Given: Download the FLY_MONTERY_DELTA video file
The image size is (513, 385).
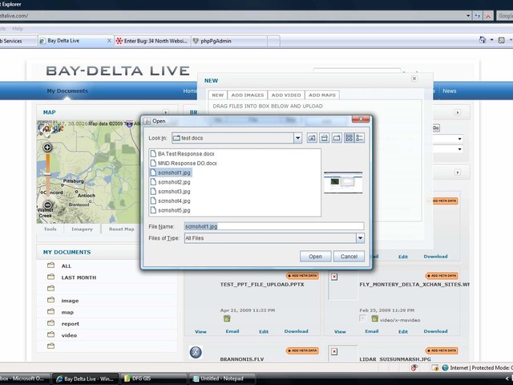Looking at the screenshot, I should [x=435, y=331].
